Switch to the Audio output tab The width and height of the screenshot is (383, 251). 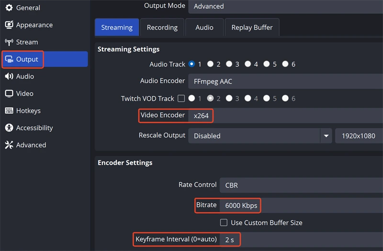pyautogui.click(x=204, y=27)
